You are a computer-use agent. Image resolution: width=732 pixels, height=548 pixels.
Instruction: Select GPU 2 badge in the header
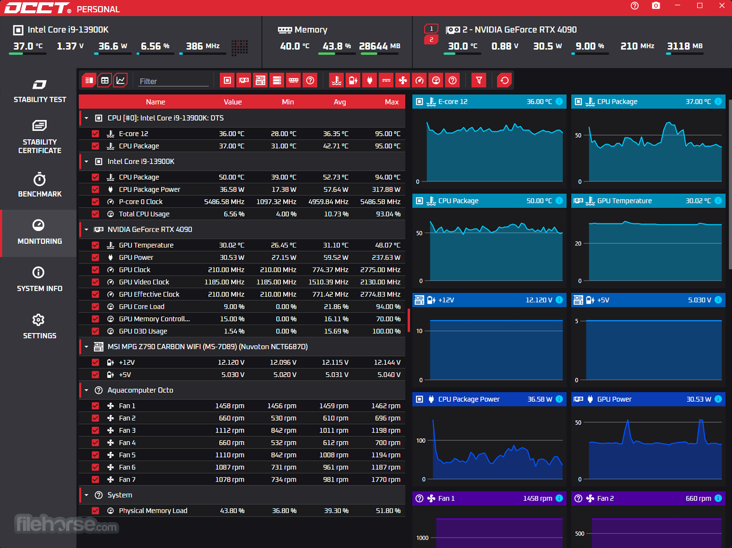431,40
